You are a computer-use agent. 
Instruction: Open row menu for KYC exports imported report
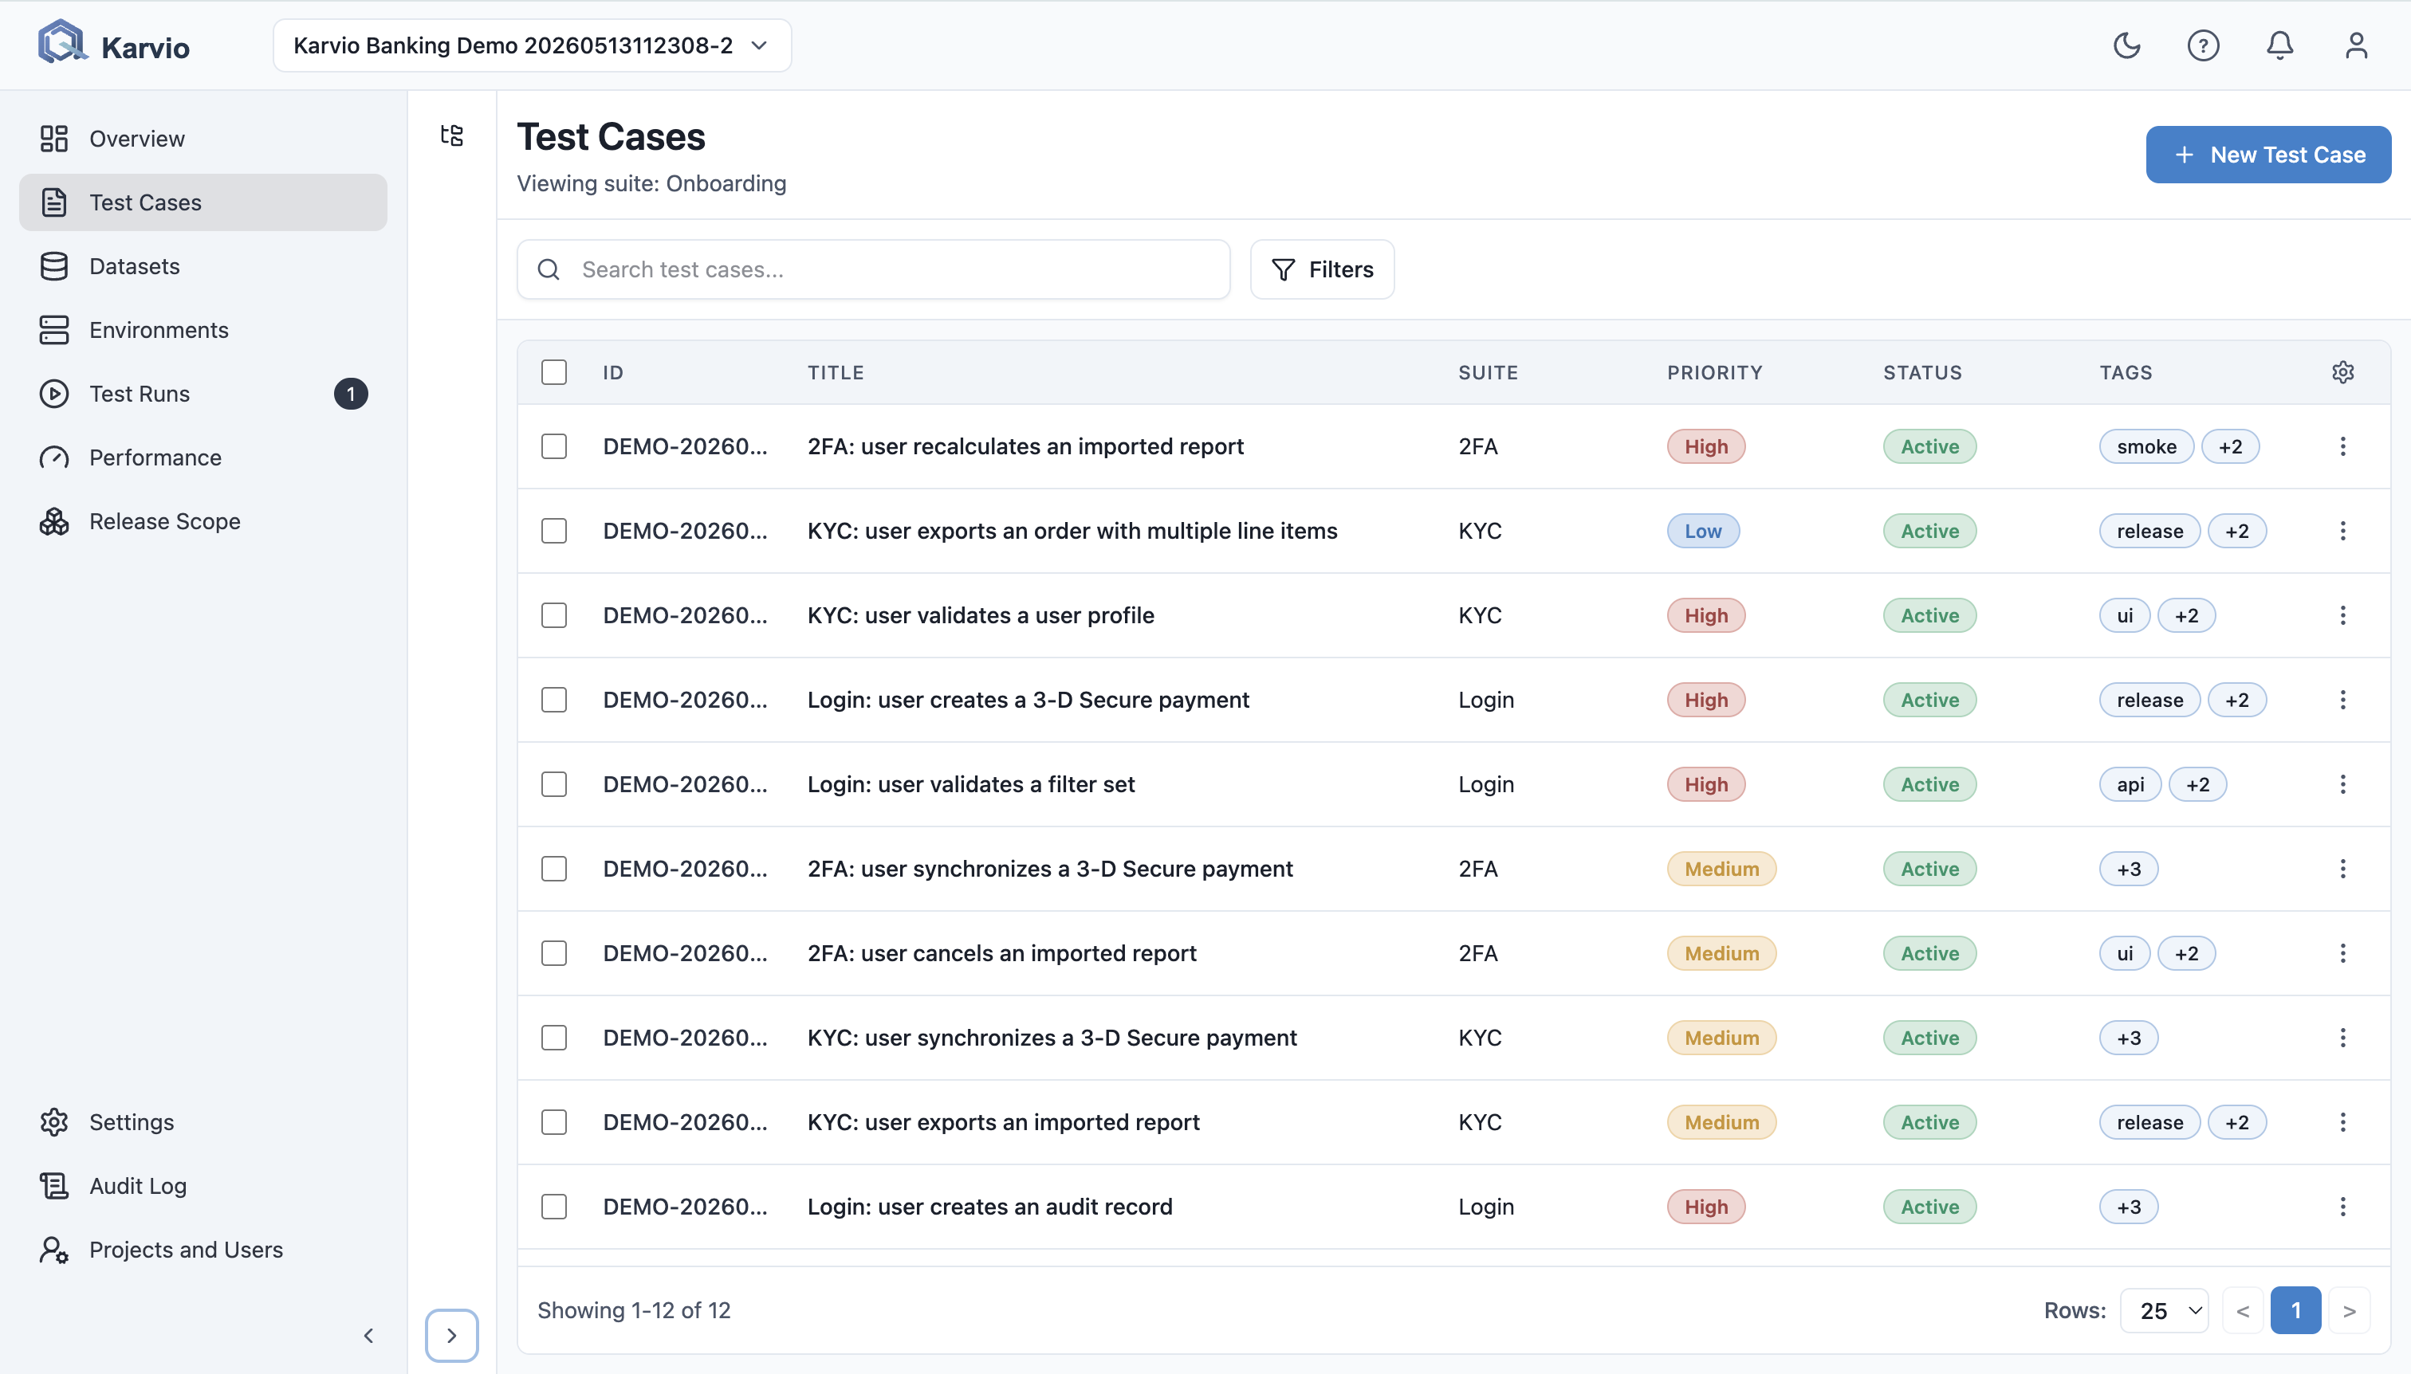click(2342, 1122)
